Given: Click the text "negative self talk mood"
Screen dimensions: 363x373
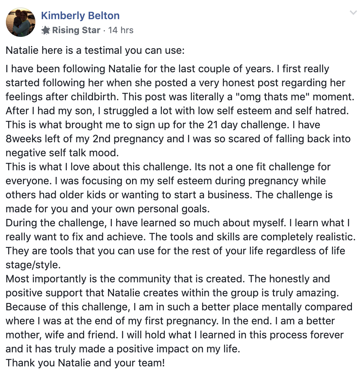Looking at the screenshot, I should point(62,153).
